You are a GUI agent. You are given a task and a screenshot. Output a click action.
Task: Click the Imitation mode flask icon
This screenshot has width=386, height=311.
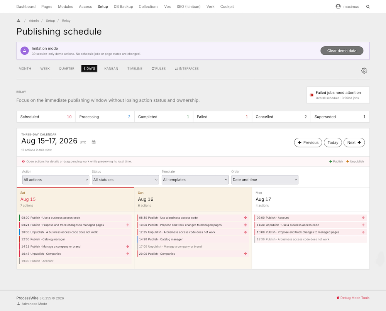coord(25,51)
